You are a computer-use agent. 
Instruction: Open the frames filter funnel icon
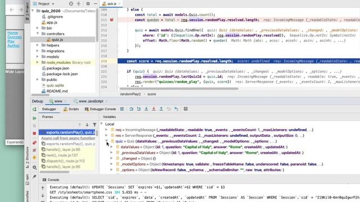(x=94, y=125)
